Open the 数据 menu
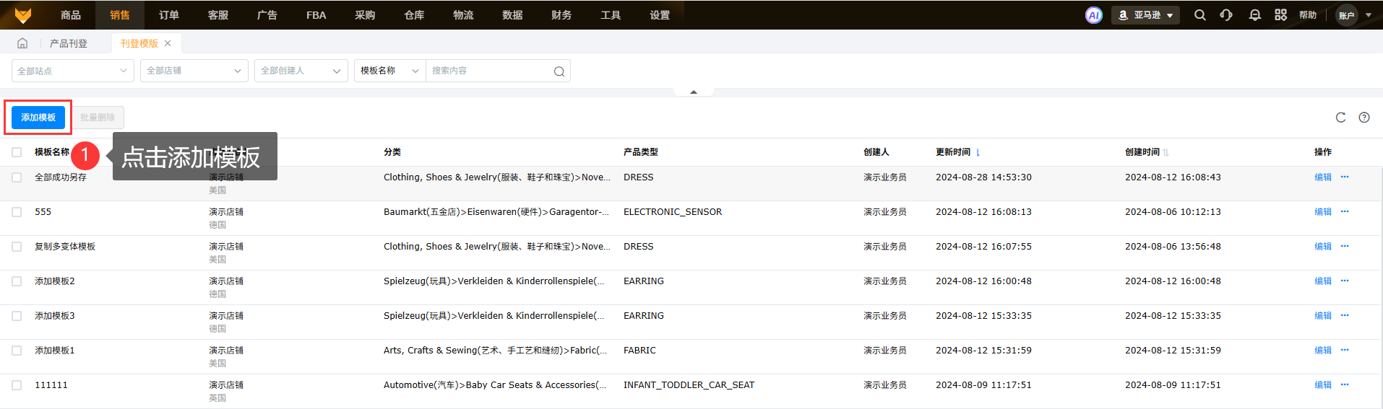 (x=512, y=15)
